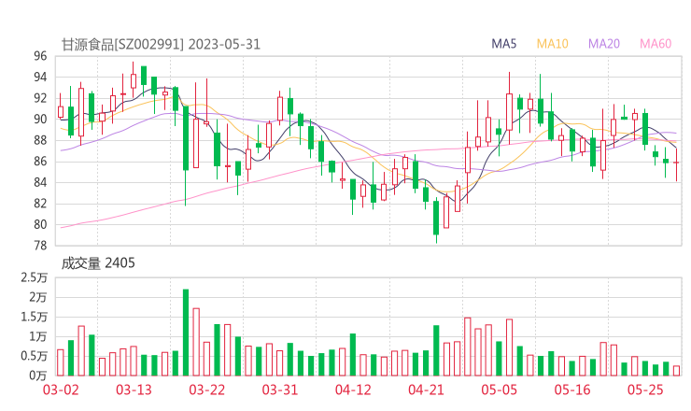
Task: Click the 05-05 date label
Action: 500,390
